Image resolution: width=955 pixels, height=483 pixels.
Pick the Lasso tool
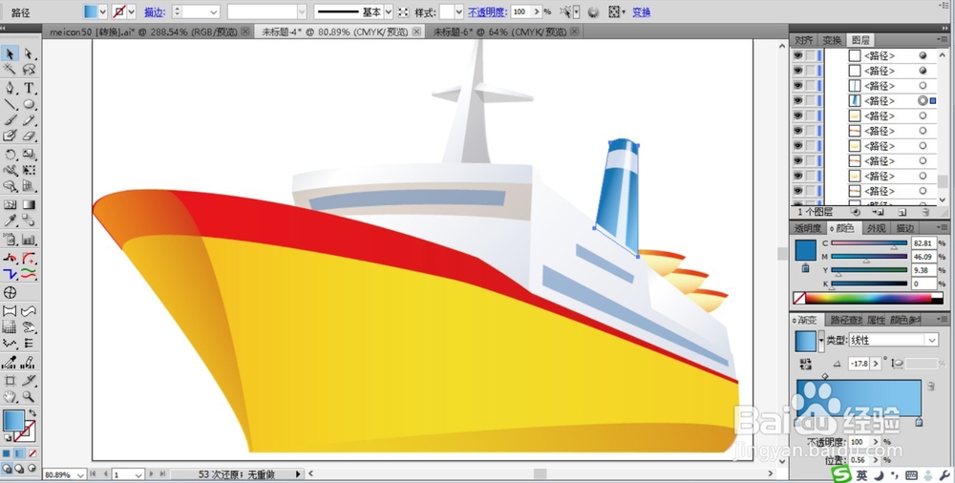click(x=29, y=70)
